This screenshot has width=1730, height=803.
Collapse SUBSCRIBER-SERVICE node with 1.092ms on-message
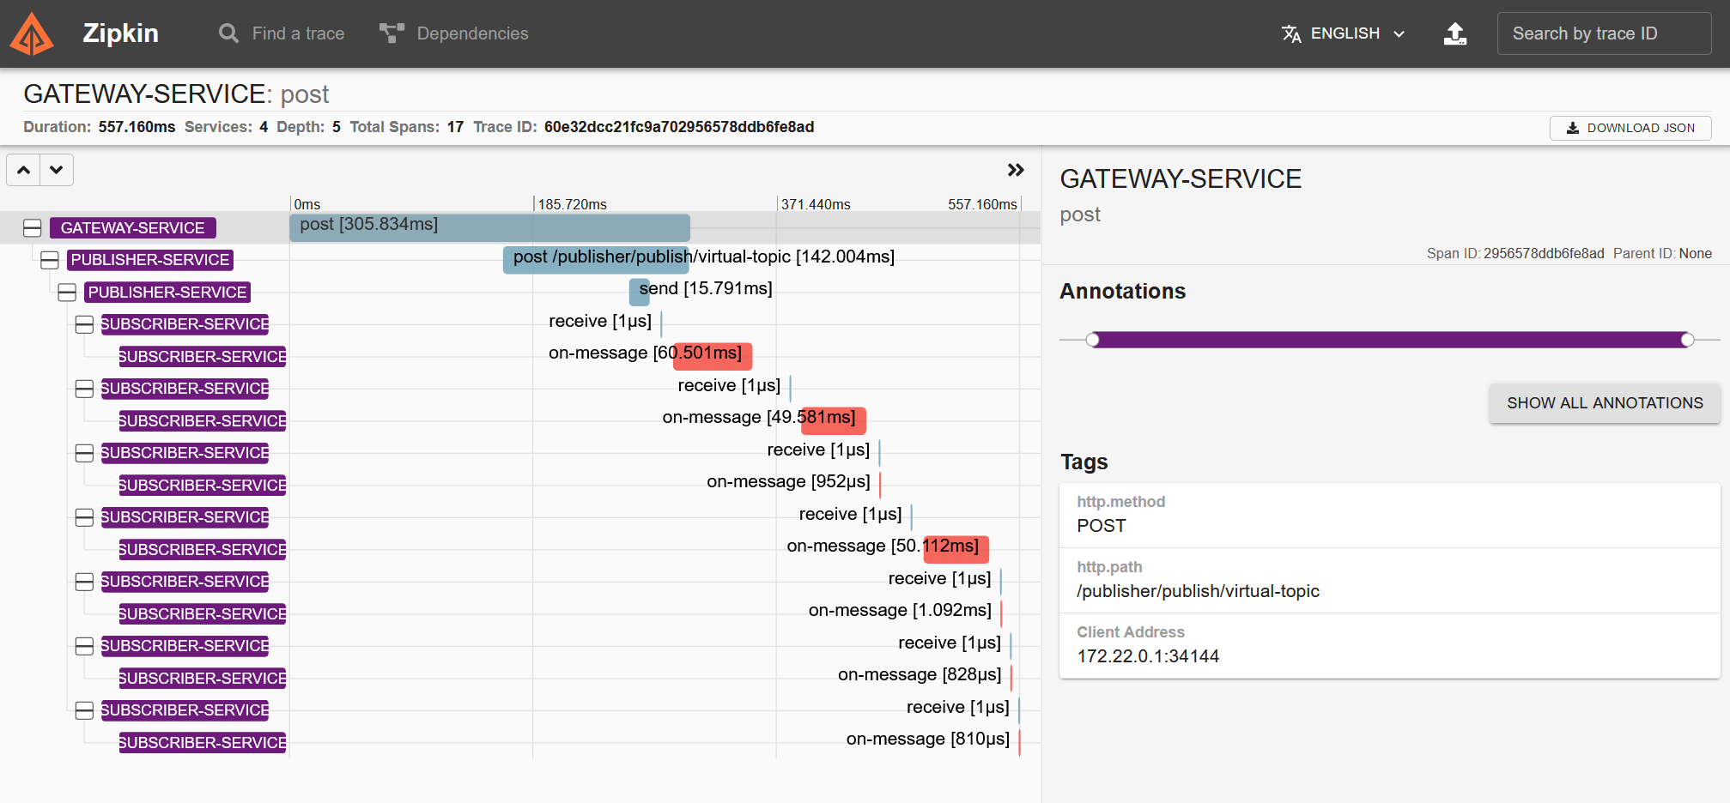pyautogui.click(x=84, y=582)
